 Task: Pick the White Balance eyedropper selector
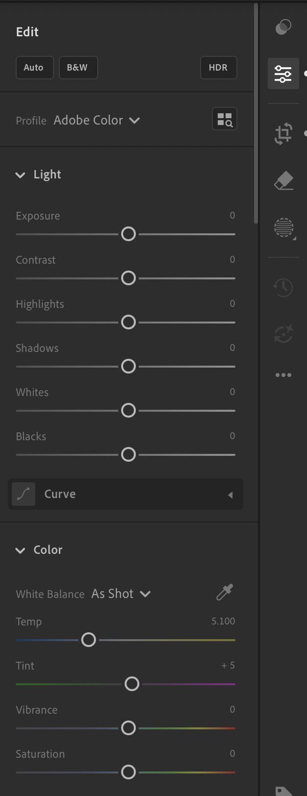225,593
